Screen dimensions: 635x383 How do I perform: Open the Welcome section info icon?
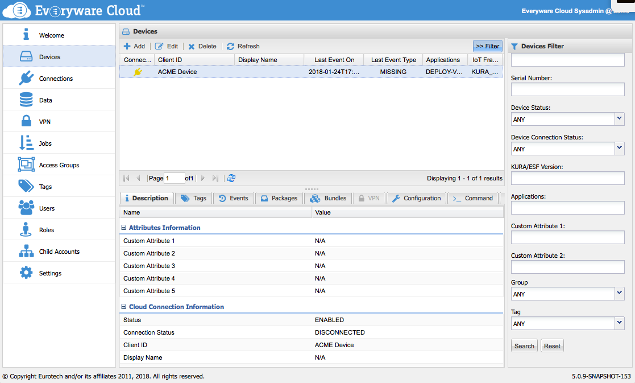(x=26, y=35)
